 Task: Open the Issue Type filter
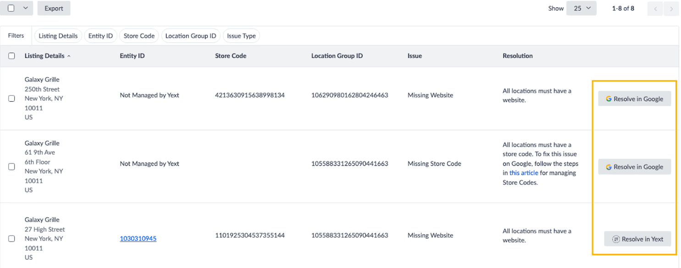241,36
